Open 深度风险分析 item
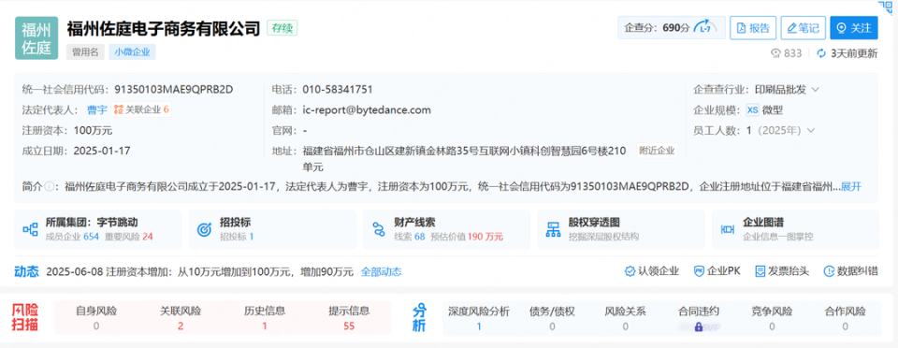 coord(479,318)
